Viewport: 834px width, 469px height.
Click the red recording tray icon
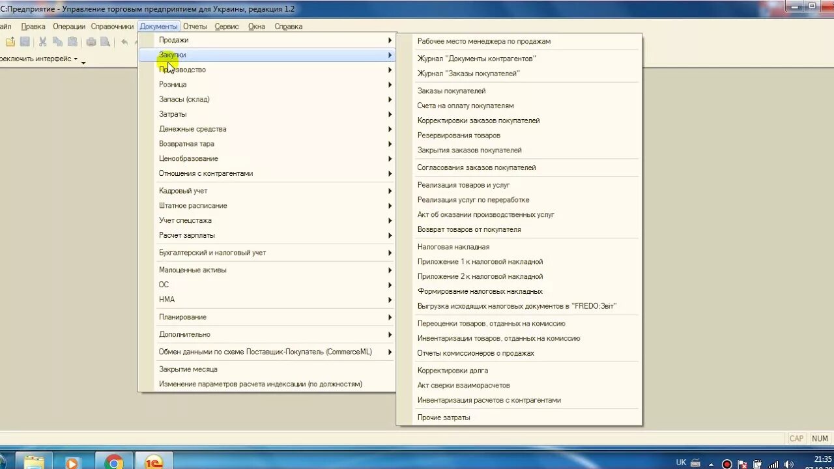click(x=727, y=464)
